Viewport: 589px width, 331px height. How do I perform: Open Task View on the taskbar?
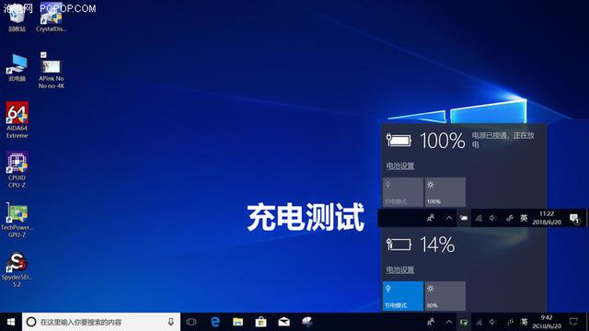tap(191, 322)
